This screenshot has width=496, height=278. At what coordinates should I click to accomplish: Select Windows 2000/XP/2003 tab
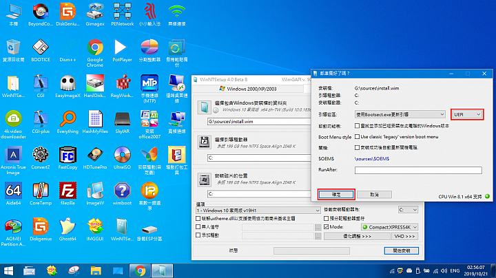pyautogui.click(x=248, y=89)
